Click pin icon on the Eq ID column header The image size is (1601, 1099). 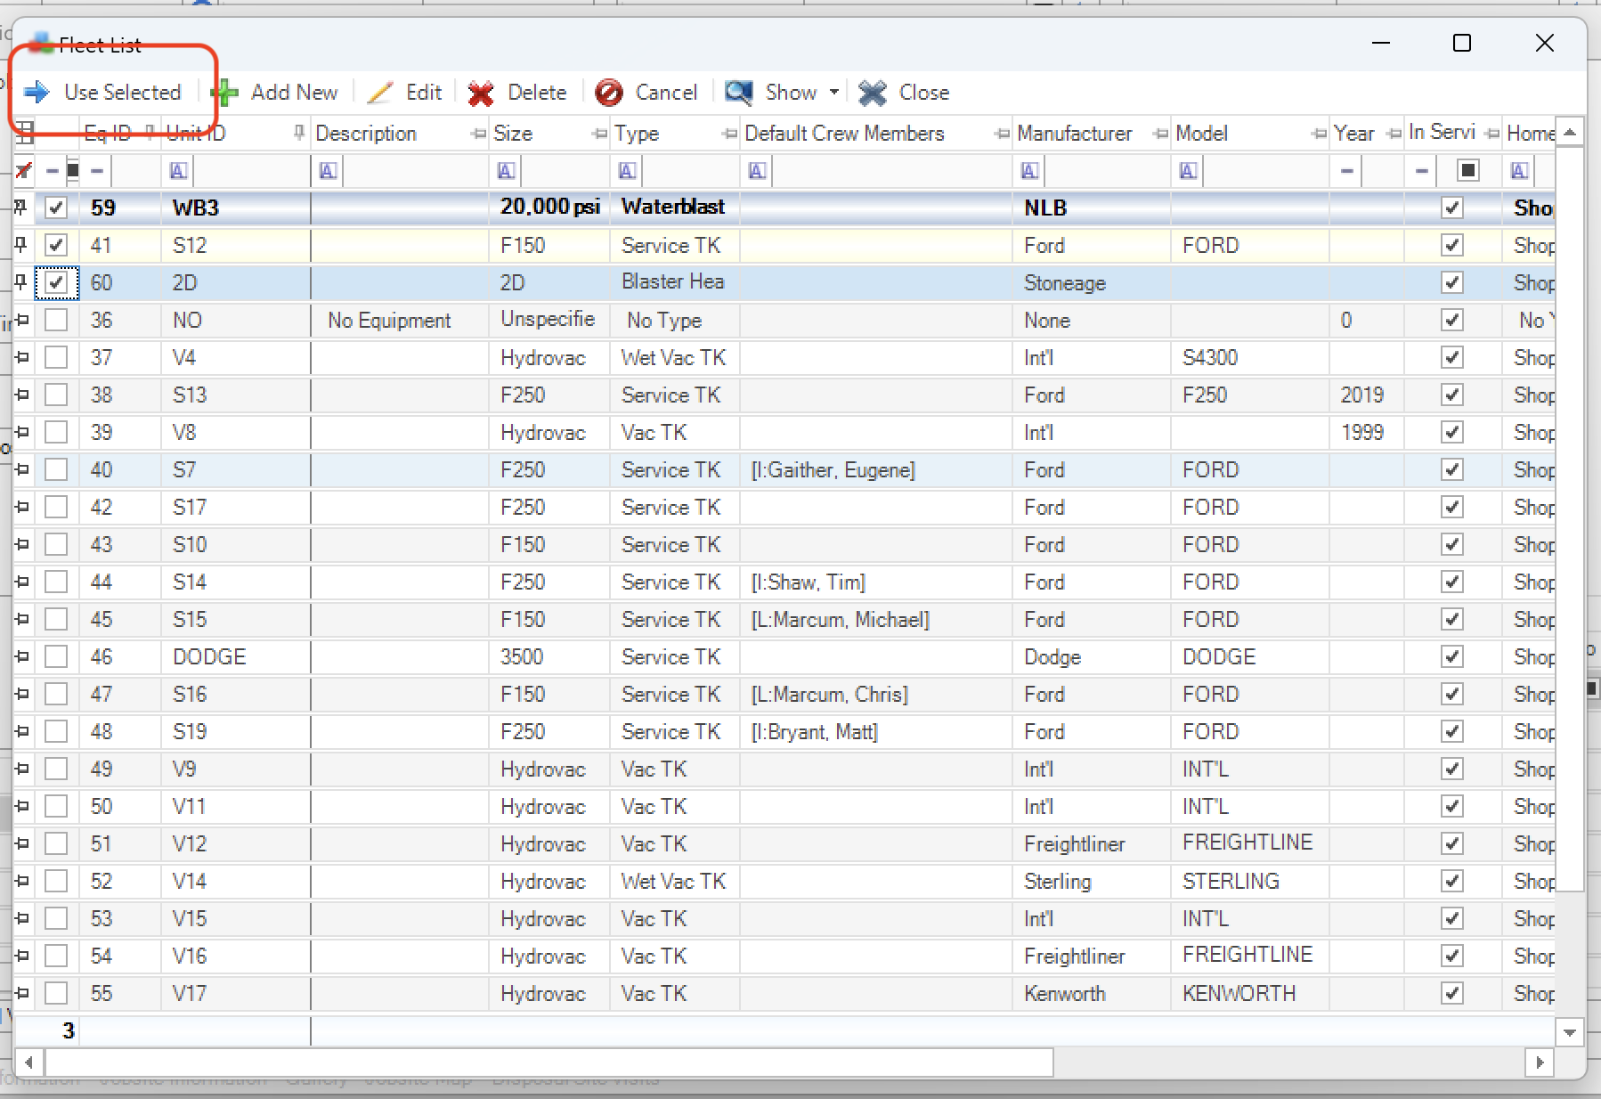click(150, 133)
